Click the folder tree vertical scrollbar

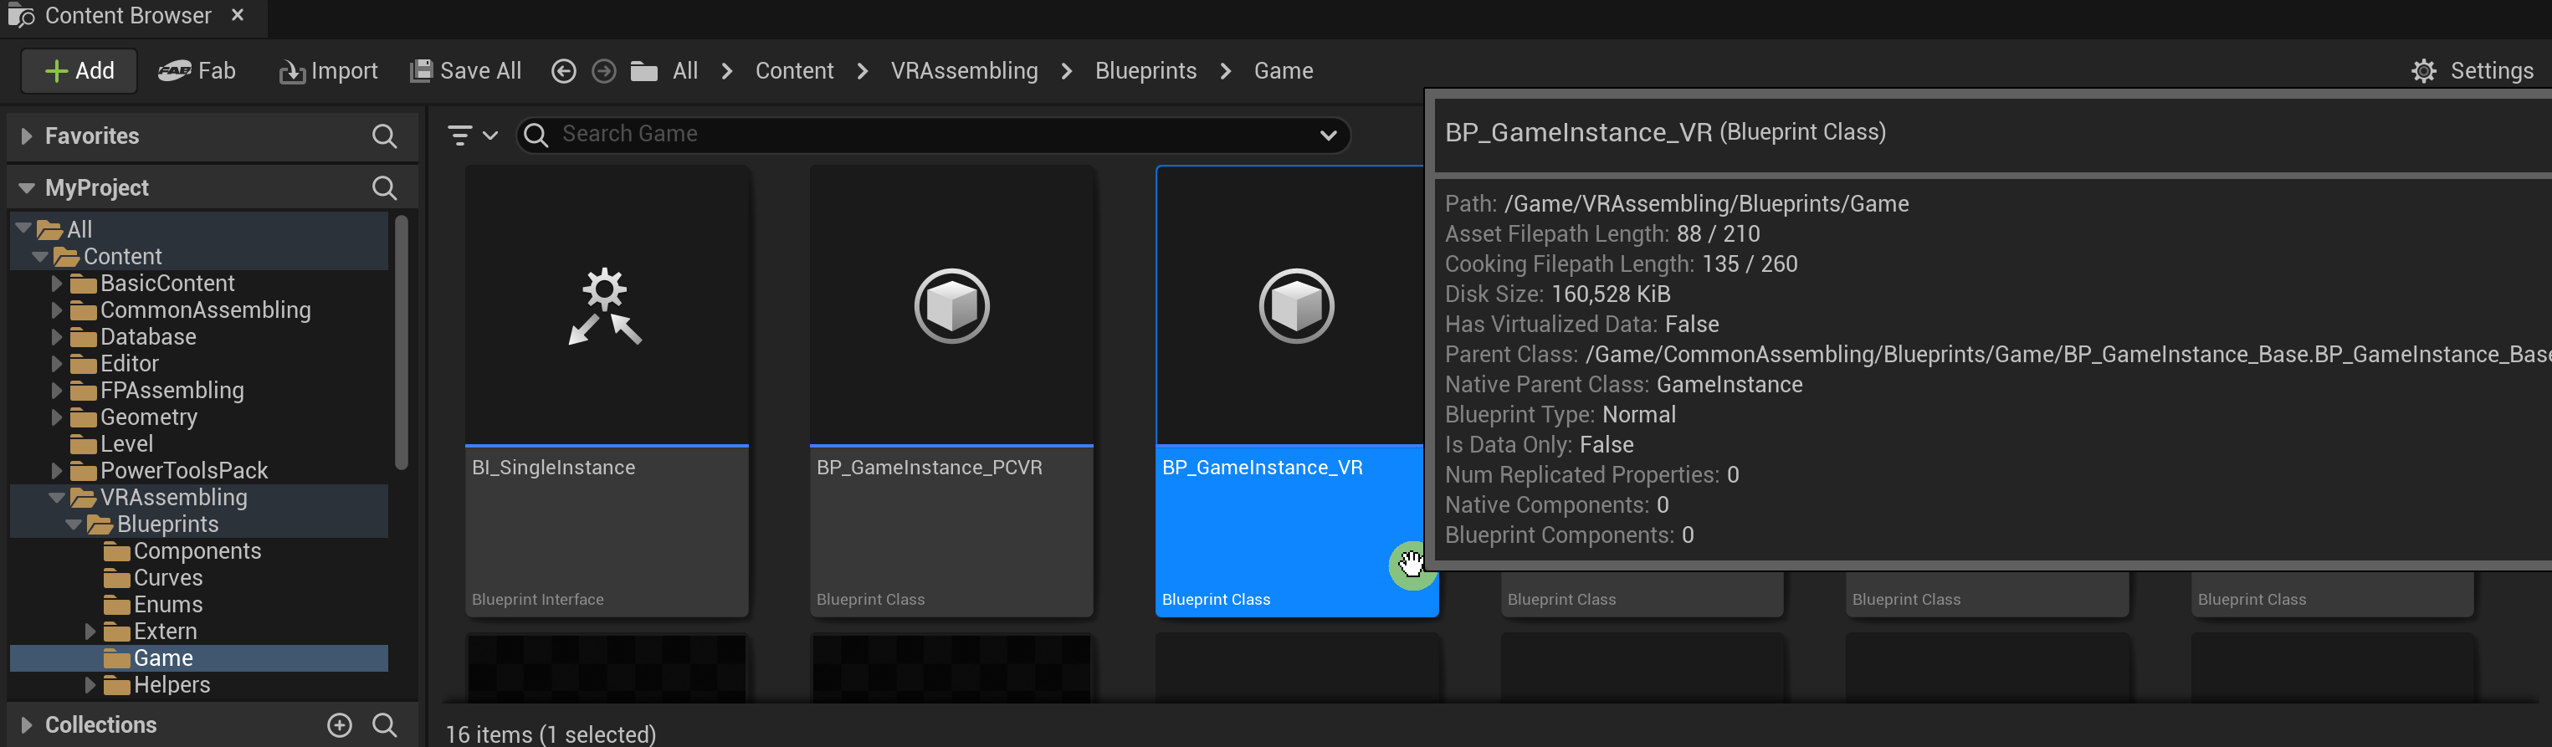[402, 342]
